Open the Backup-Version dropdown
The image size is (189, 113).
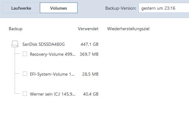[x=164, y=8]
